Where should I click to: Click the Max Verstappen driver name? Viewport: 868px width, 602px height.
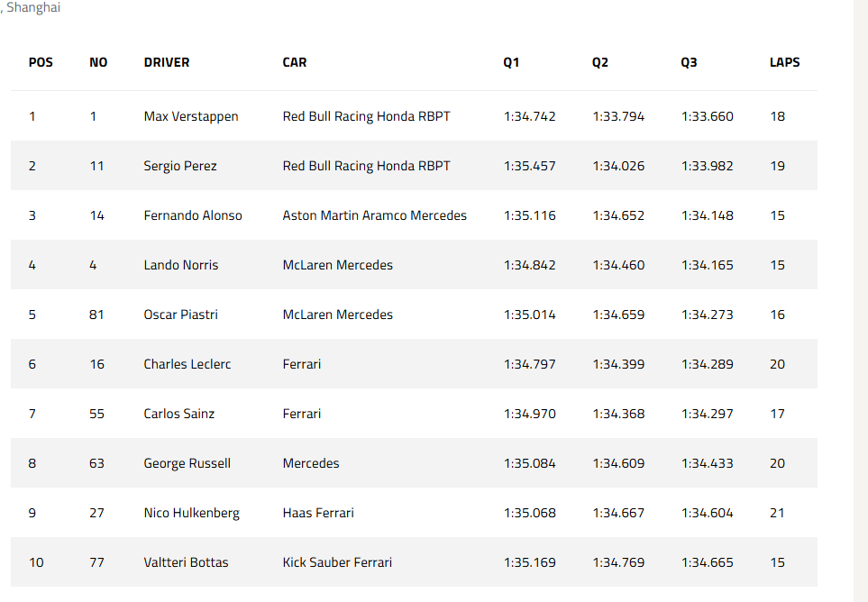point(191,116)
